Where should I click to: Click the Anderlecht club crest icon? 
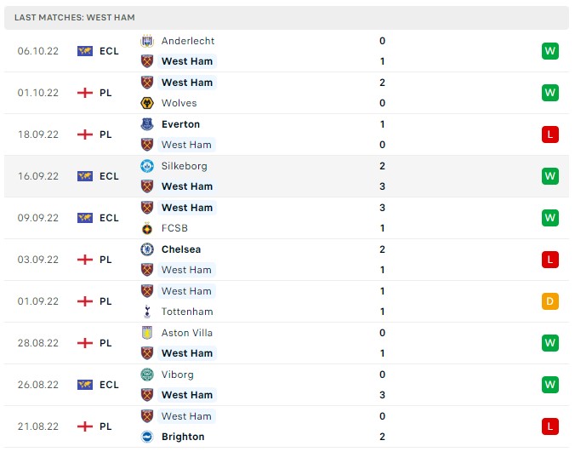[x=146, y=41]
